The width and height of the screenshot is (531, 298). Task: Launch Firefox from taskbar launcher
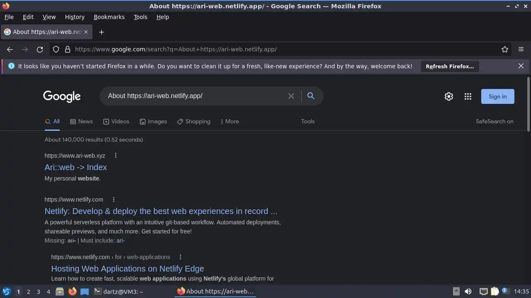point(72,291)
